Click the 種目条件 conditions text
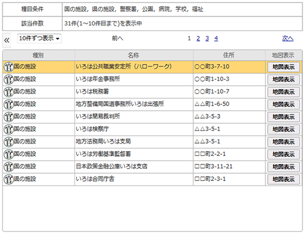The height and width of the screenshot is (234, 305). pyautogui.click(x=134, y=9)
